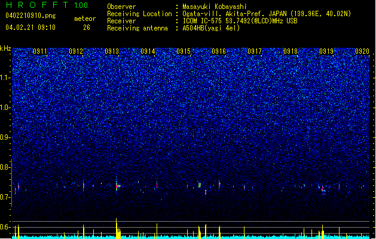
Task: Click the 0.9 kHz axis label
Action: coord(5,137)
